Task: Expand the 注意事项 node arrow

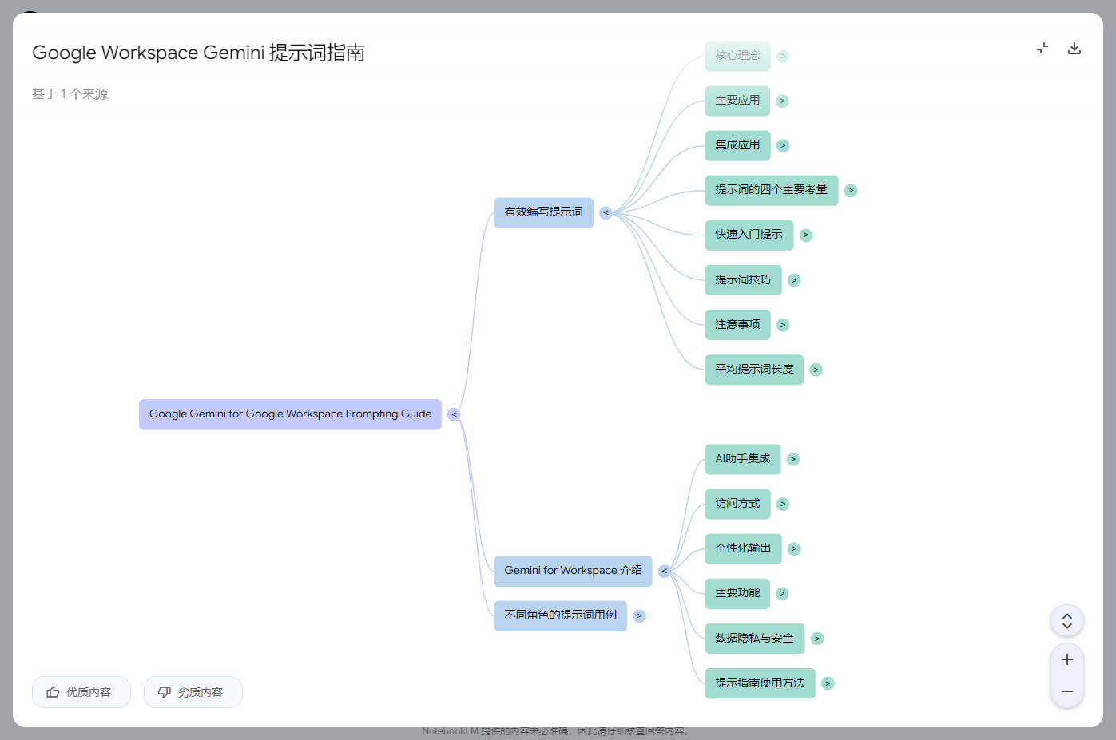Action: (783, 325)
